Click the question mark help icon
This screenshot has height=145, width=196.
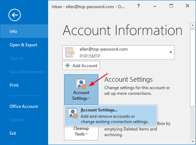pos(138,6)
